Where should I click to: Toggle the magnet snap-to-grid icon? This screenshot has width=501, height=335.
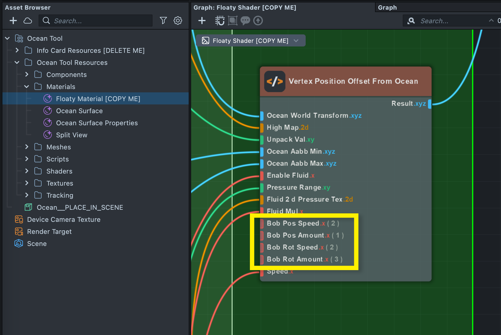pos(220,21)
